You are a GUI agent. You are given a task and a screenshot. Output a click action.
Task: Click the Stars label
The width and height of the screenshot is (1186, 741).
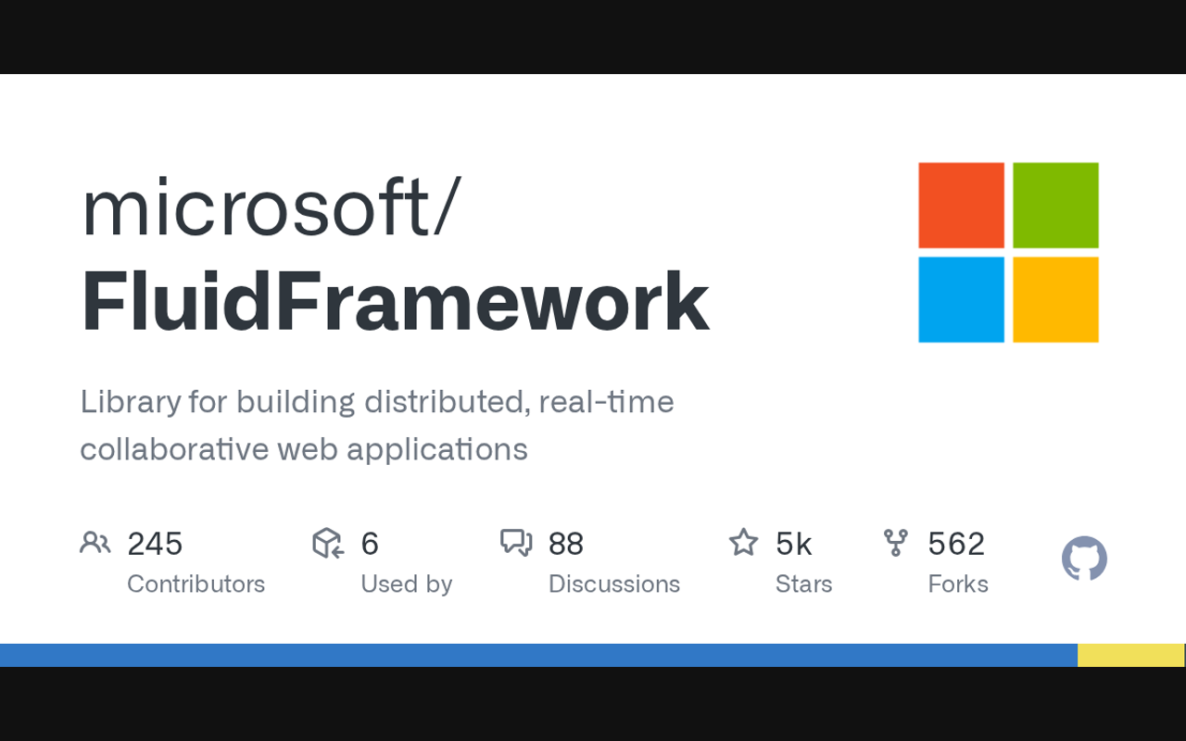tap(803, 584)
